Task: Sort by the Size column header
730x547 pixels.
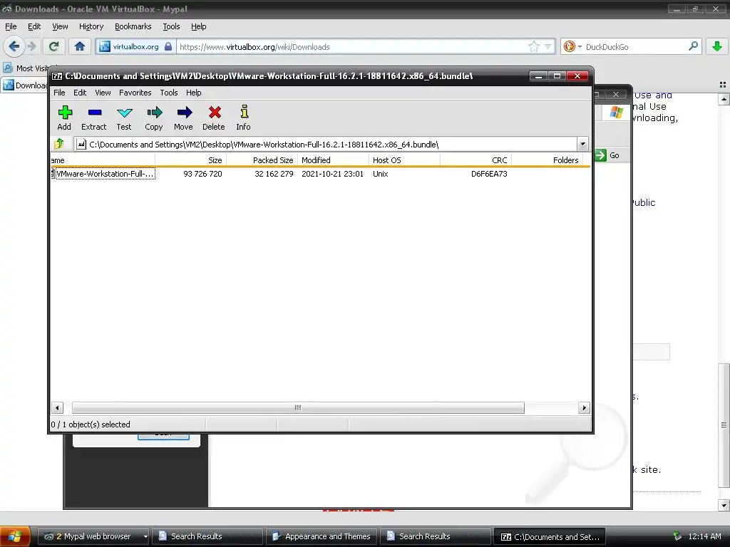Action: pyautogui.click(x=190, y=160)
